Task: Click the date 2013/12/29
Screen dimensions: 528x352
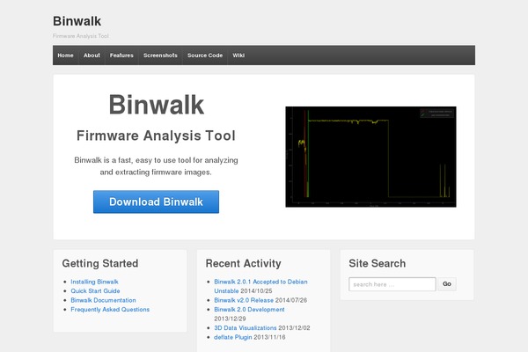Action: tap(230, 319)
